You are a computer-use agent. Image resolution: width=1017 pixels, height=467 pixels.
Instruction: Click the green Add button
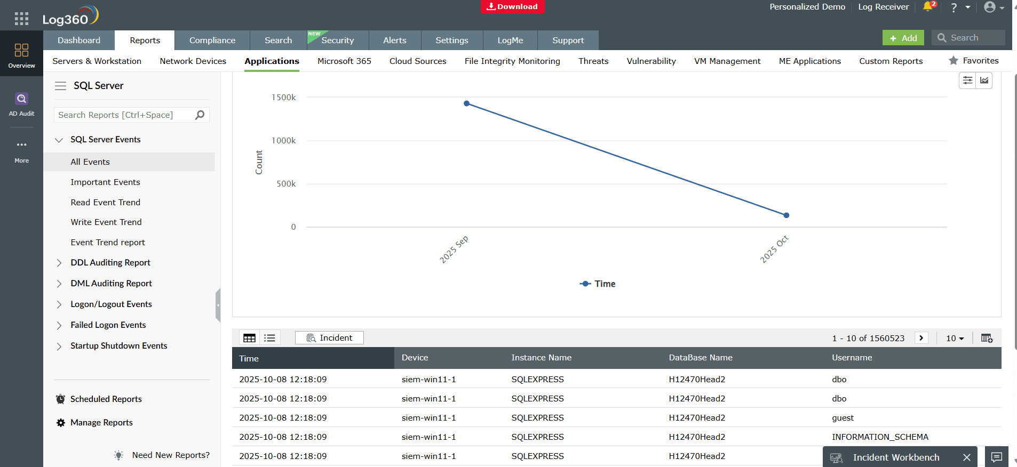tap(903, 38)
